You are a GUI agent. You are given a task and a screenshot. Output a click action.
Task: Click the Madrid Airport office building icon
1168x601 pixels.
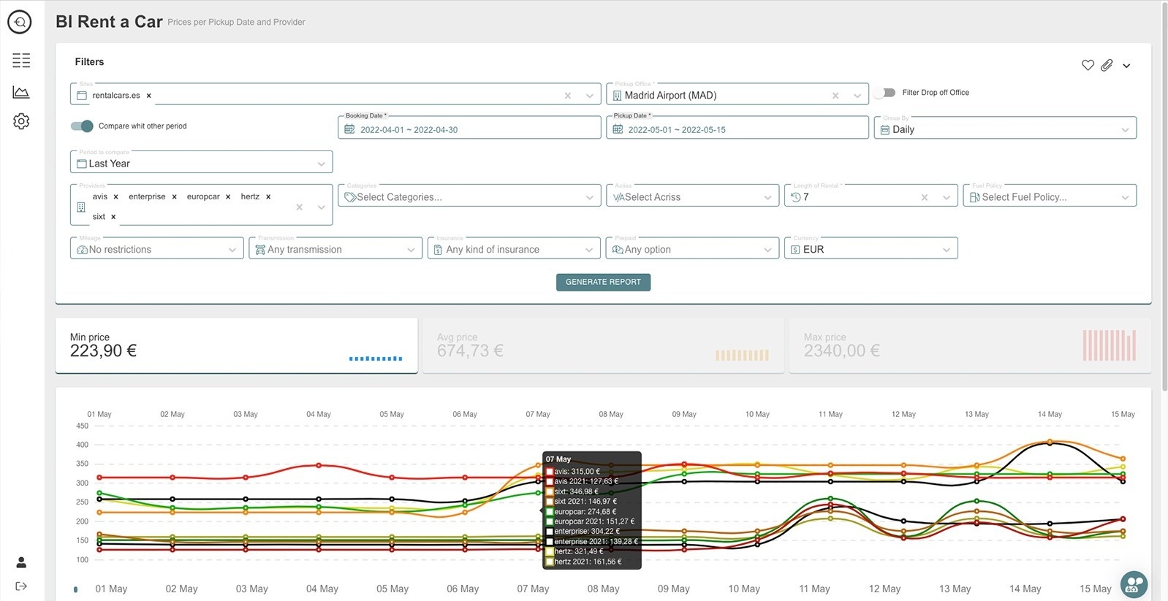tap(617, 96)
